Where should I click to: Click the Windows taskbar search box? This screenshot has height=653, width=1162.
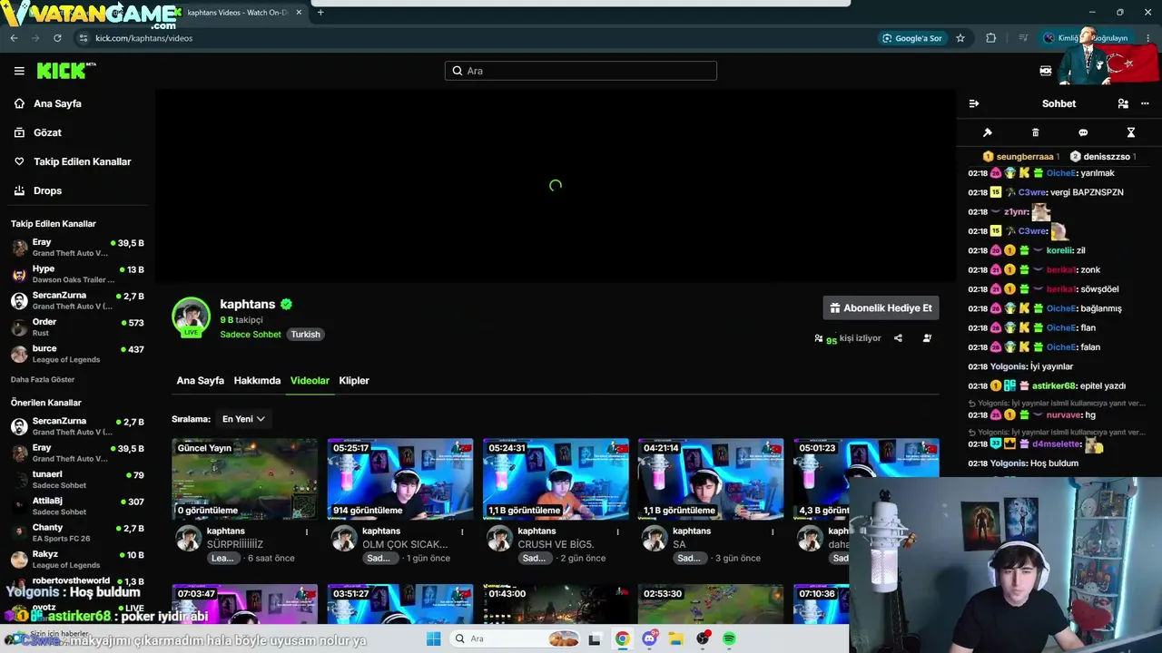point(517,638)
